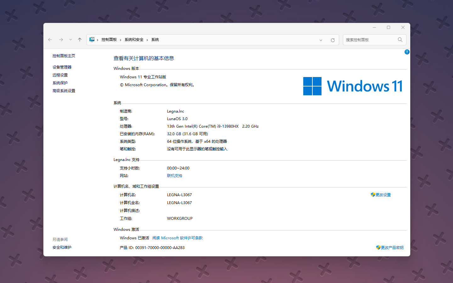Minimize the system window
This screenshot has height=283, width=453.
[x=374, y=27]
